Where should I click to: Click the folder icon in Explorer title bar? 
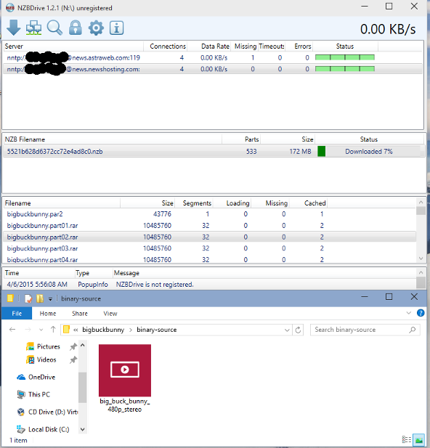(x=10, y=298)
